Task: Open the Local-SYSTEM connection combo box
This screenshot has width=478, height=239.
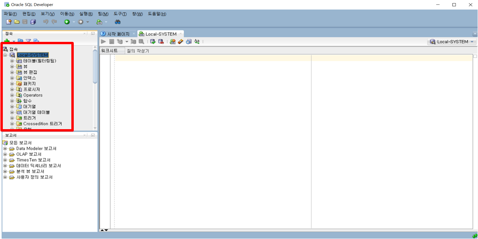Action: [452, 42]
